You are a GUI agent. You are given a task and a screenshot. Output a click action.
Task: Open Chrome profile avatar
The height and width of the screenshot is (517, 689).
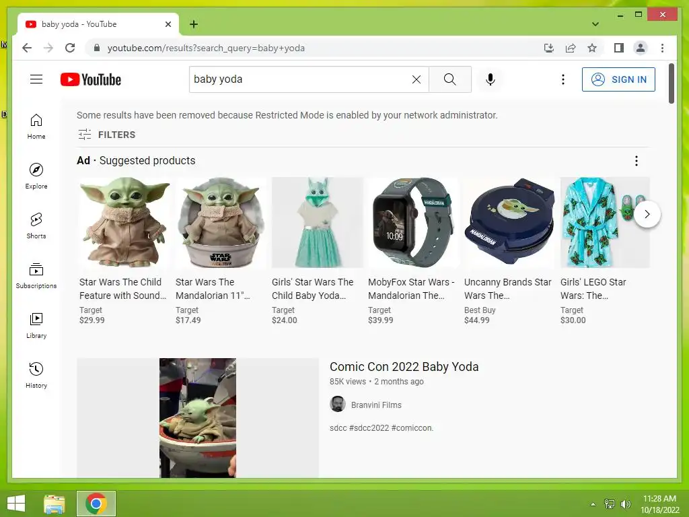(641, 48)
